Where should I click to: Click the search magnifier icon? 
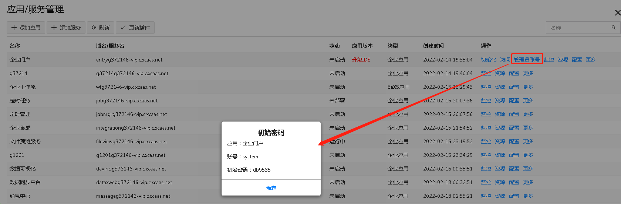(614, 28)
